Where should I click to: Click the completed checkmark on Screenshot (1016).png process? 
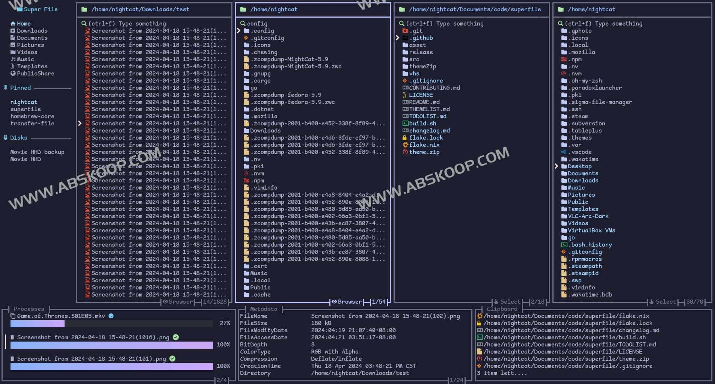(x=175, y=337)
